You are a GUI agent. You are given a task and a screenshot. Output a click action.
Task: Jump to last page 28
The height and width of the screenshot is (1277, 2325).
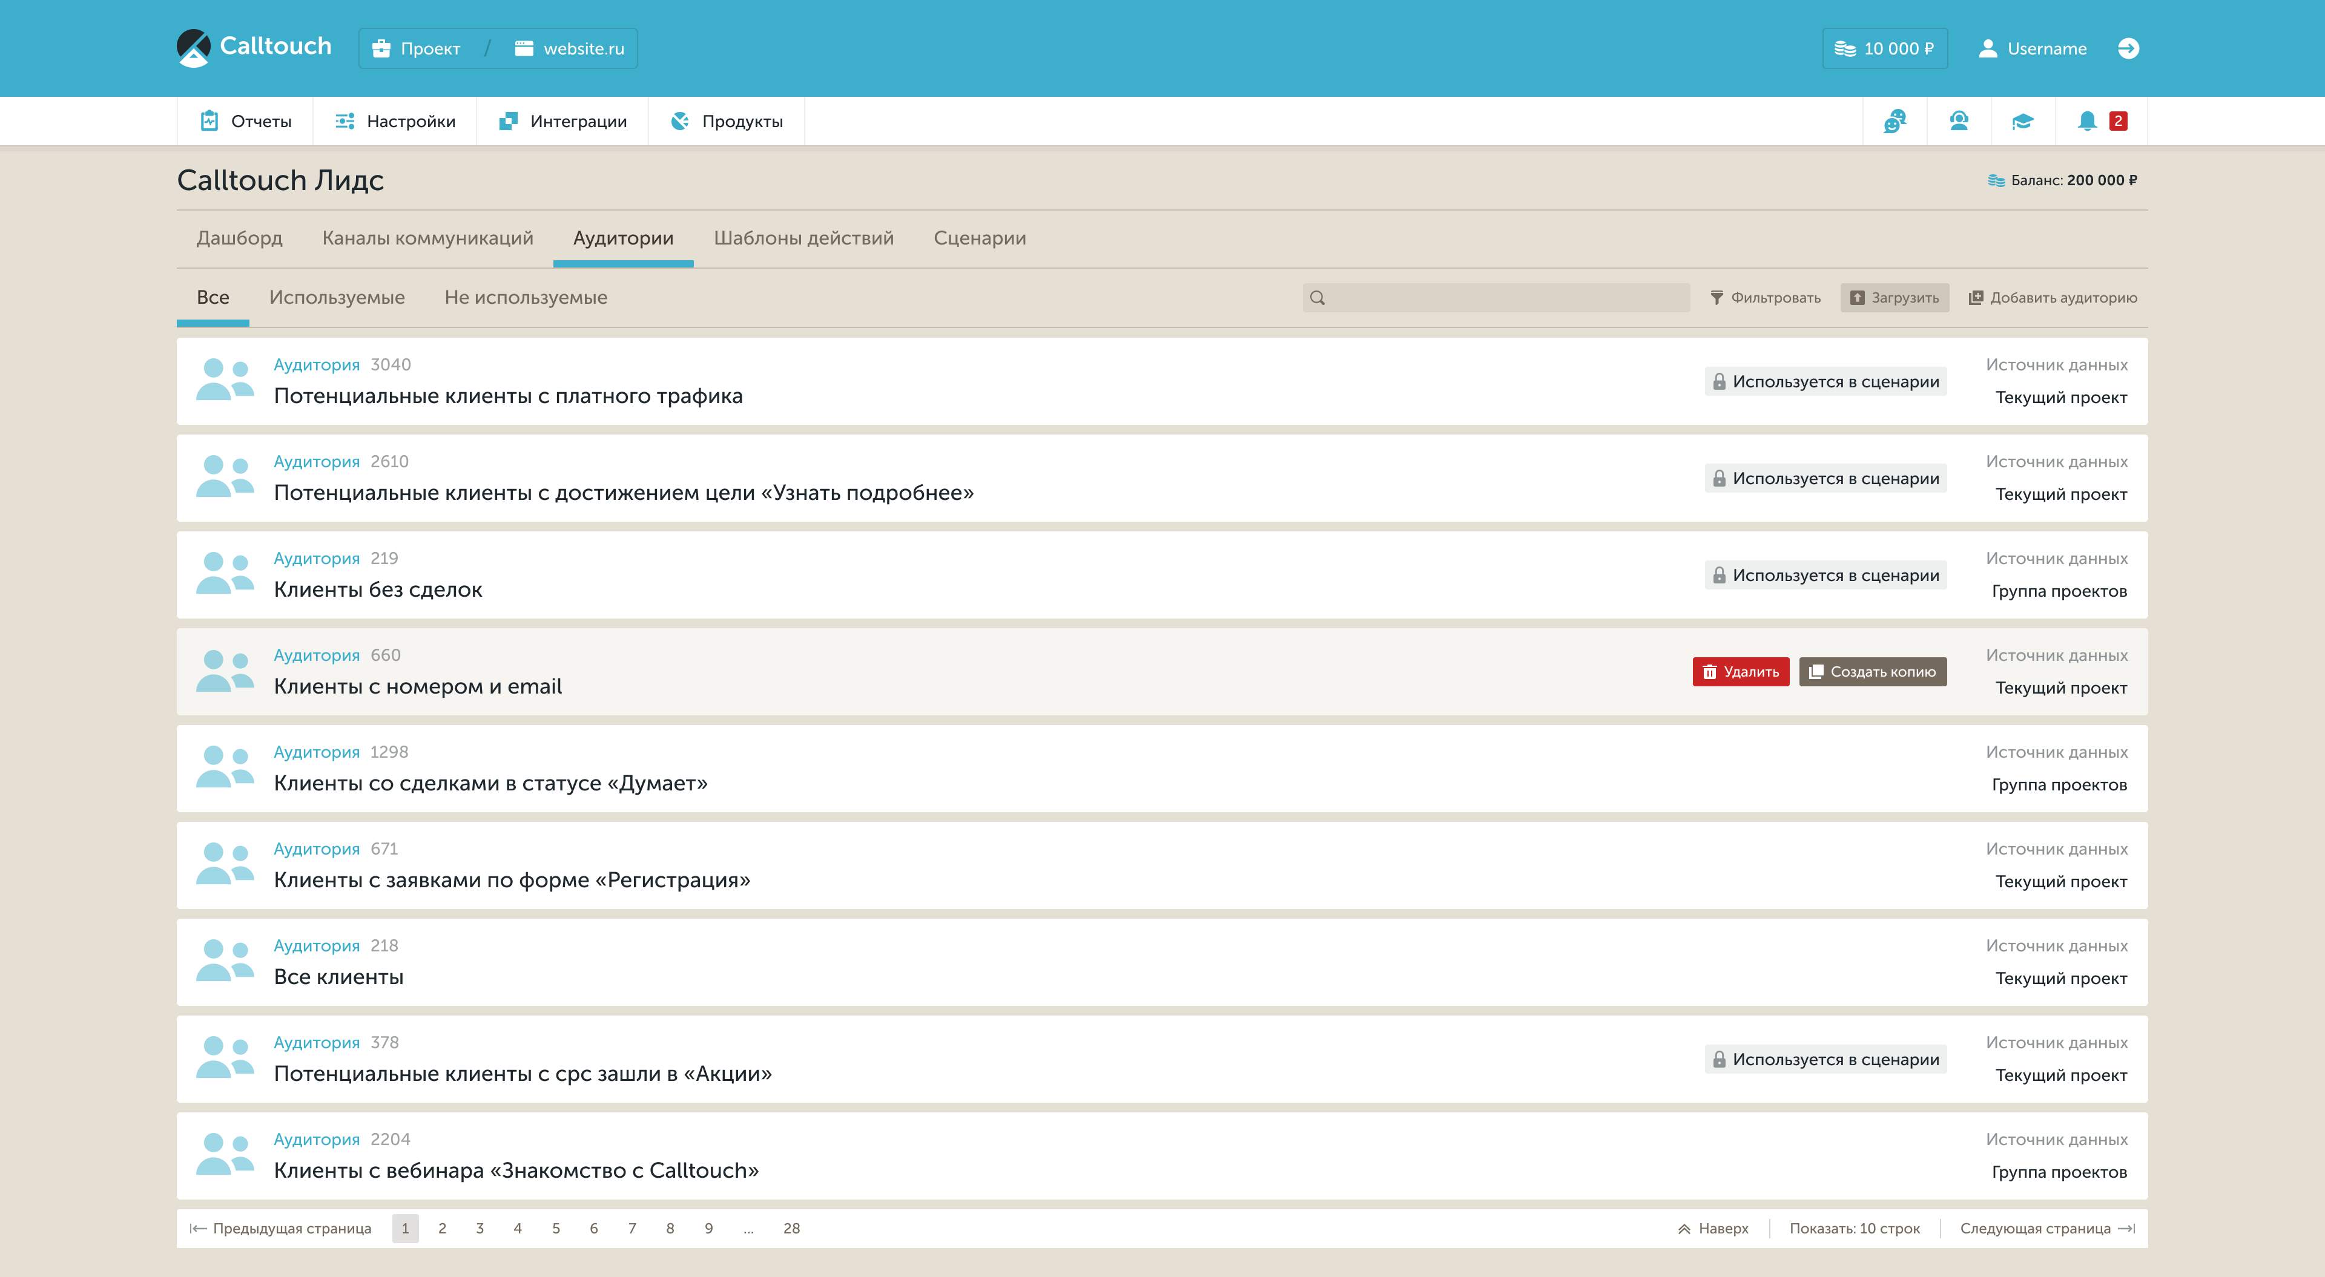tap(791, 1228)
